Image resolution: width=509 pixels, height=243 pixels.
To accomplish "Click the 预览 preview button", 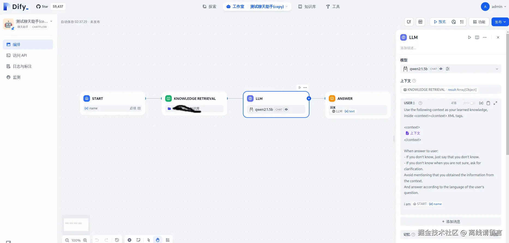I will click(439, 22).
